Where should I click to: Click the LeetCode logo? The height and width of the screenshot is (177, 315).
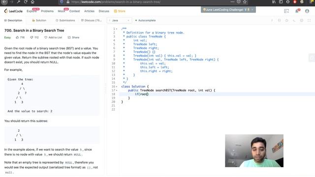13,11
